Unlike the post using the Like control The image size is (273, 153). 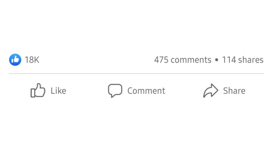(x=48, y=91)
